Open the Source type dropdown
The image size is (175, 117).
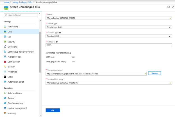(x=109, y=27)
